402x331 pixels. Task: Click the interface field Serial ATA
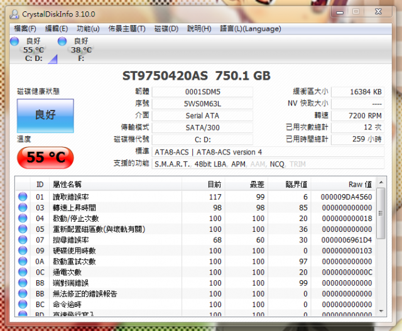coord(202,116)
